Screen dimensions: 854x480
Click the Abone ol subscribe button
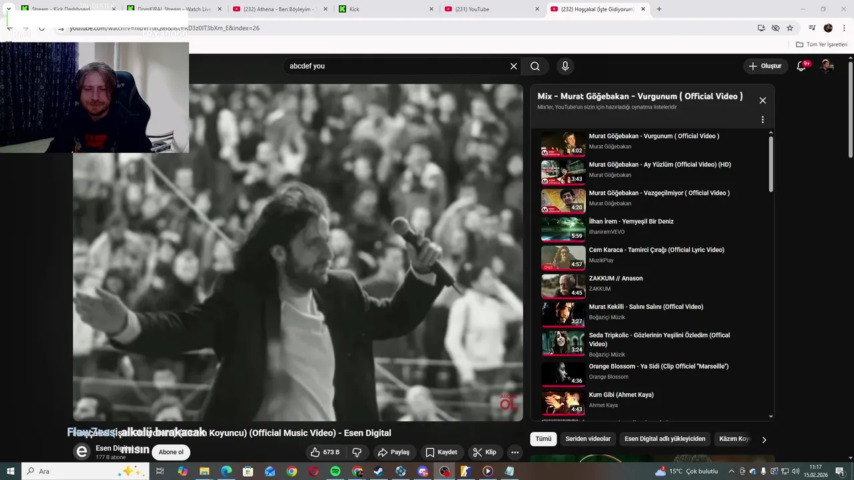click(171, 452)
